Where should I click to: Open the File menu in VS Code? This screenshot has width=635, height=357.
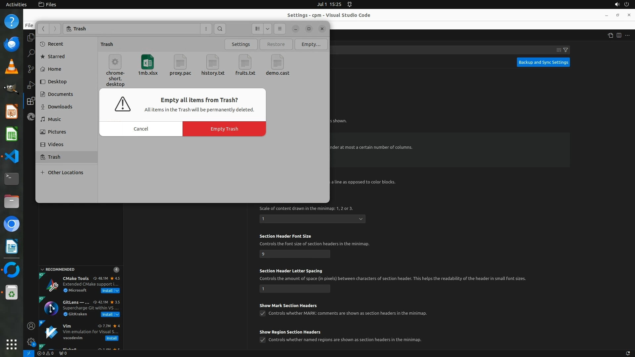29,25
